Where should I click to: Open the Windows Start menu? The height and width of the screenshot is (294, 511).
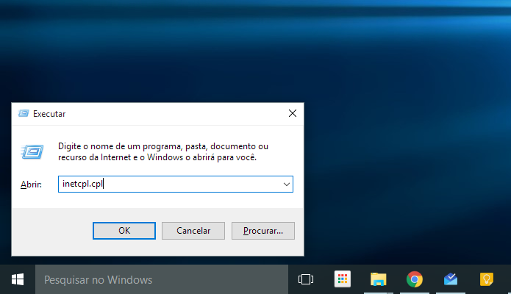point(18,279)
